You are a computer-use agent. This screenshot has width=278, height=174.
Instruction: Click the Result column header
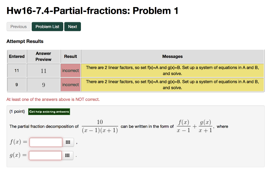[70, 56]
